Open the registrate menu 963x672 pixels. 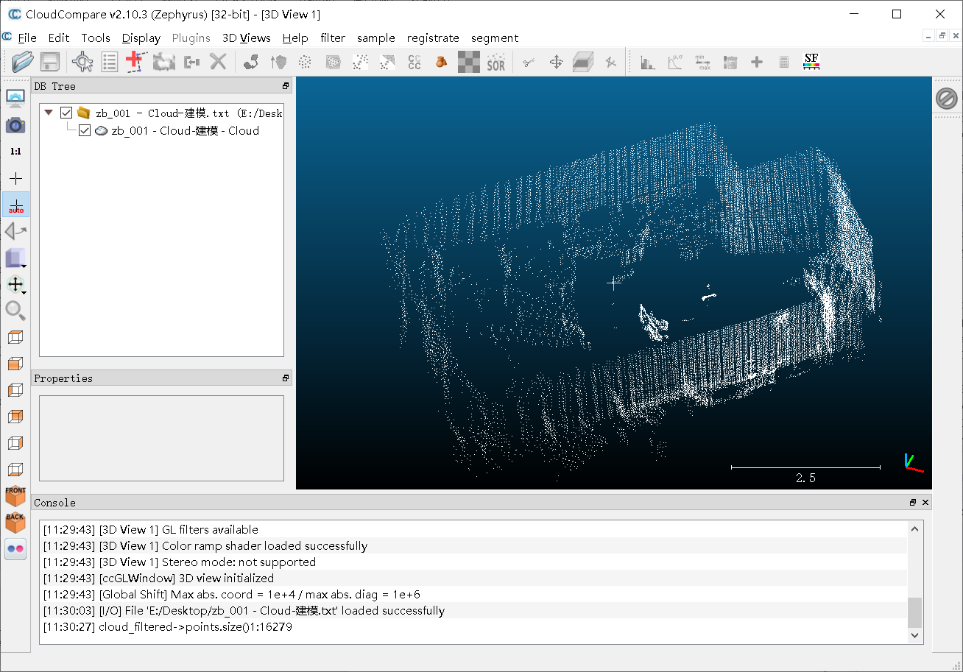point(433,38)
